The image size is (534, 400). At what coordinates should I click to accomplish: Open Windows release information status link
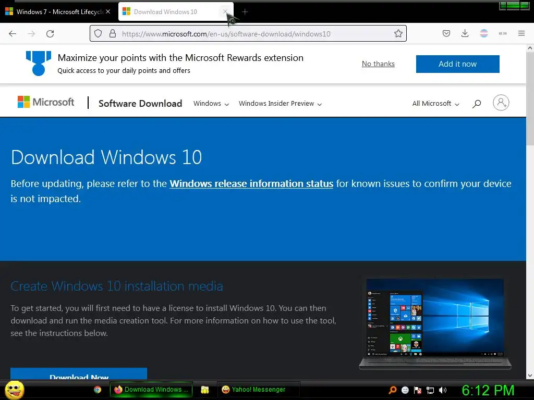(251, 184)
